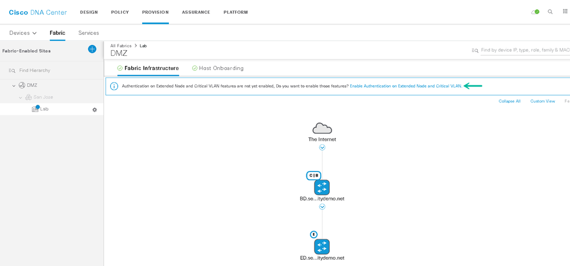The width and height of the screenshot is (570, 266).
Task: Open the Cisco DNA Center home logo
Action: (x=38, y=13)
